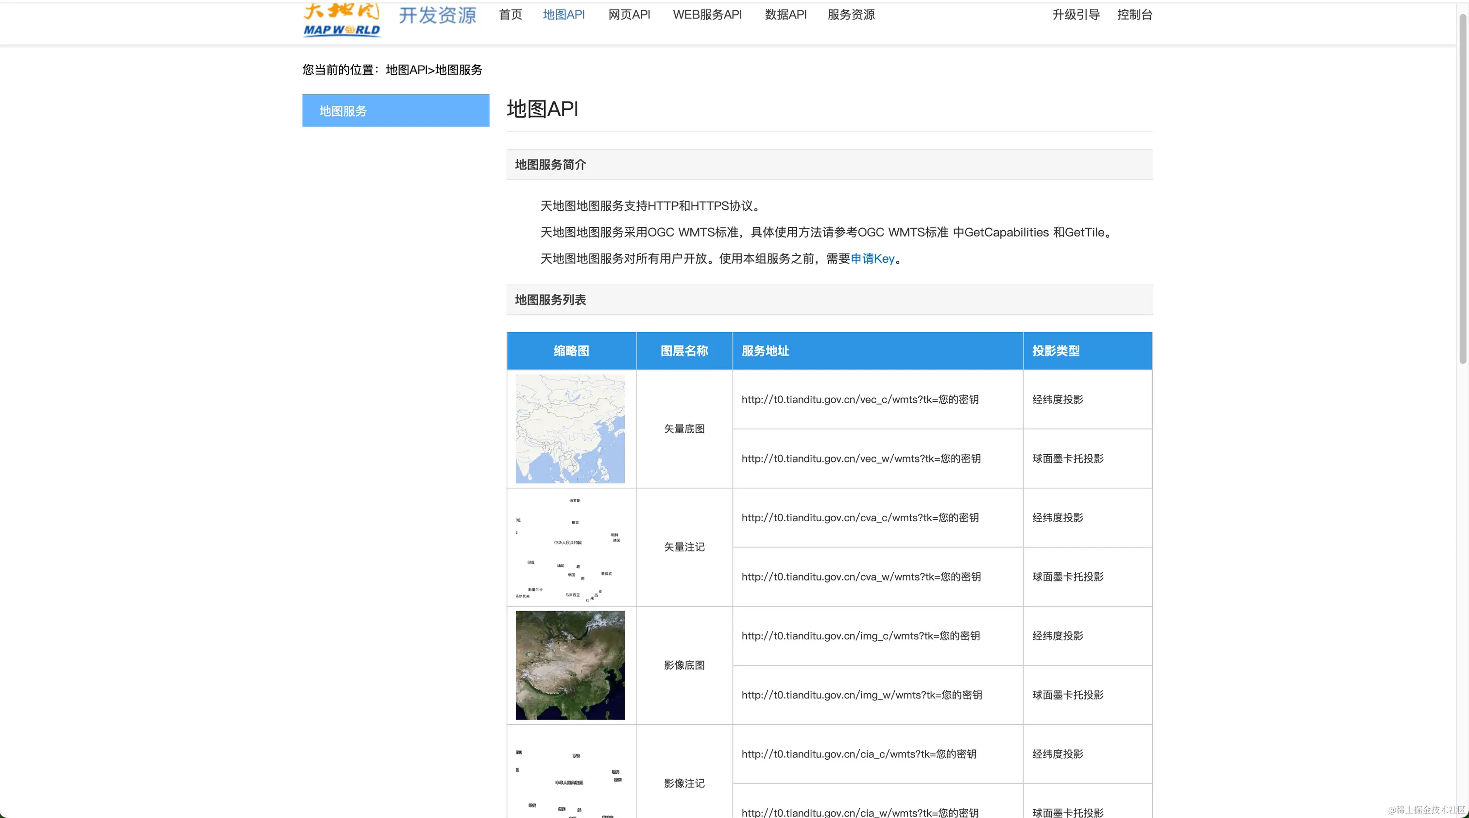The width and height of the screenshot is (1469, 818).
Task: Click the vec_c wmts service URL
Action: click(x=859, y=400)
